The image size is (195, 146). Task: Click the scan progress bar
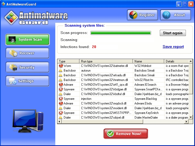click(x=121, y=33)
